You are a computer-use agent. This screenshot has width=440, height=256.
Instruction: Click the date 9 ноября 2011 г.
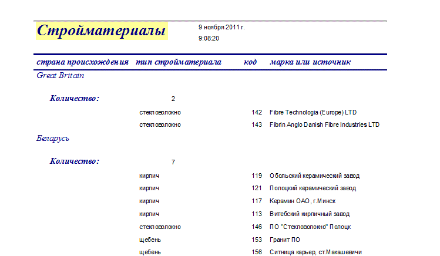coord(221,27)
